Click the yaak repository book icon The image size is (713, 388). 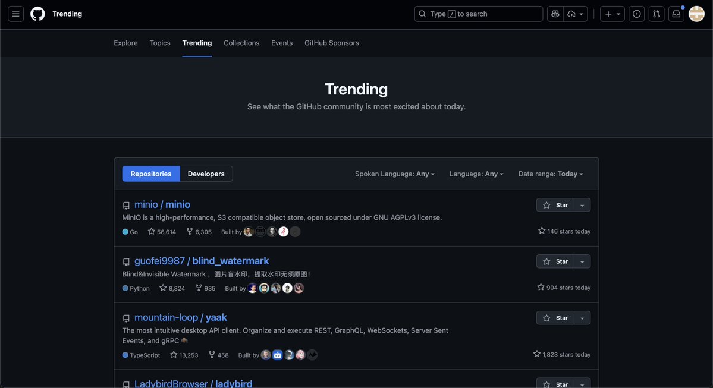pos(127,318)
